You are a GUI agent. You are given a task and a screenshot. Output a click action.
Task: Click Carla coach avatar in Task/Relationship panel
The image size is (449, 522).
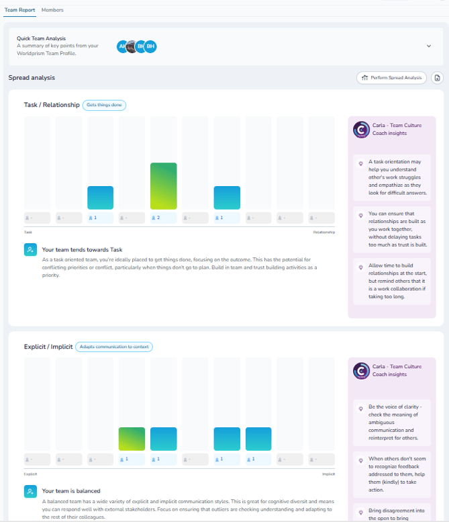361,129
